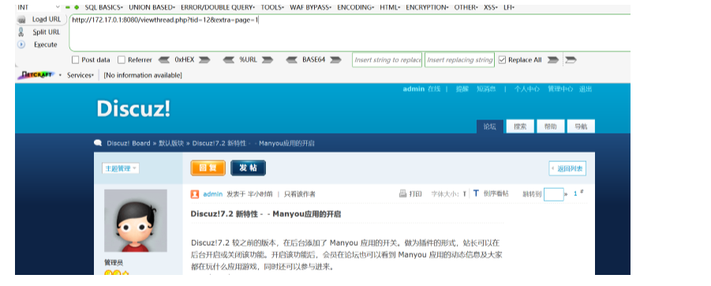The width and height of the screenshot is (711, 286).
Task: Click the Discuz! logo
Action: pyautogui.click(x=134, y=108)
